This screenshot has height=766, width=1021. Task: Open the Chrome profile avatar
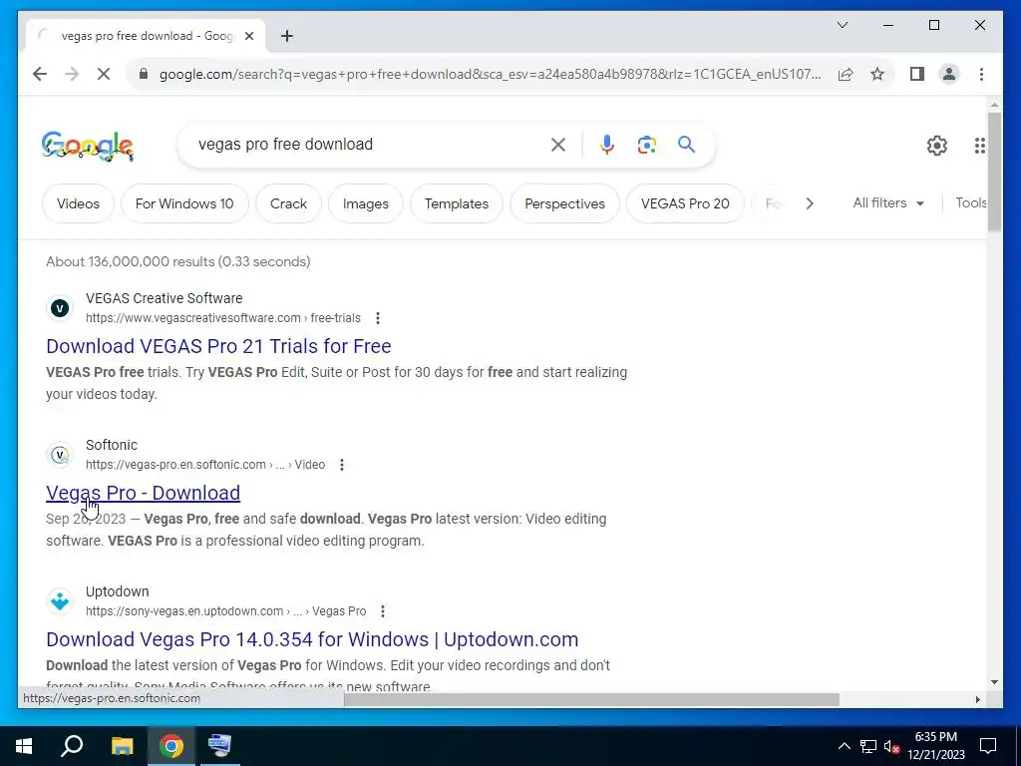click(x=949, y=74)
